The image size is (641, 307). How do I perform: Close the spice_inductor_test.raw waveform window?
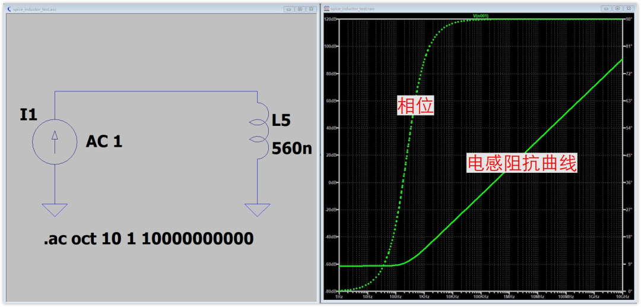pyautogui.click(x=629, y=9)
